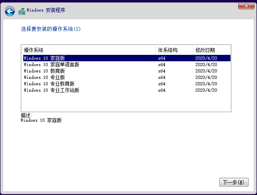Image resolution: width=257 pixels, height=195 pixels.
Task: Click x64 in the 专业教育版 row
Action: click(162, 84)
